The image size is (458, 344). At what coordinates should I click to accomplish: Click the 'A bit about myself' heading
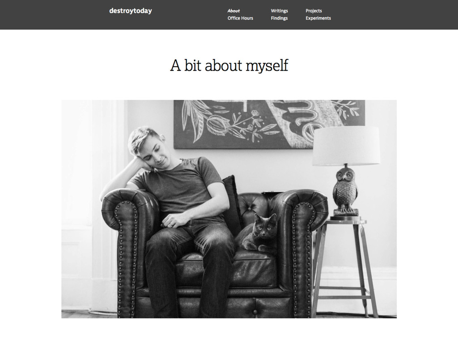click(x=229, y=65)
